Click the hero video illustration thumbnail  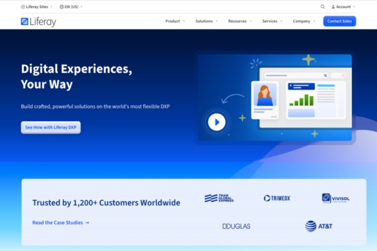pyautogui.click(x=275, y=97)
